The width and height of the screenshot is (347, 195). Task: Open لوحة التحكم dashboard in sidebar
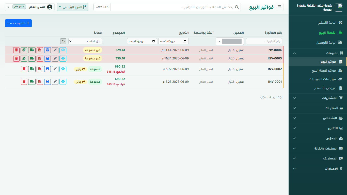tap(318, 23)
